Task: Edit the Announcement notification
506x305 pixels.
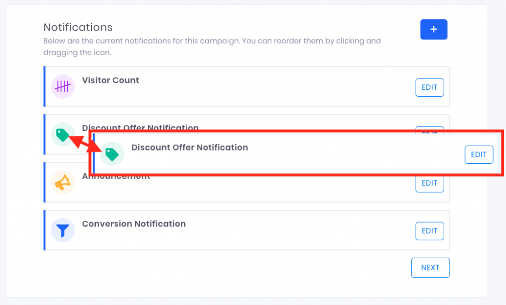Action: [429, 183]
